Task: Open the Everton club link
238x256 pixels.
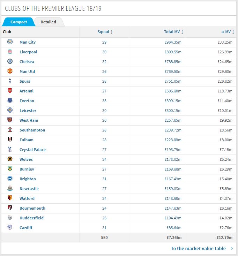Action: [27, 101]
